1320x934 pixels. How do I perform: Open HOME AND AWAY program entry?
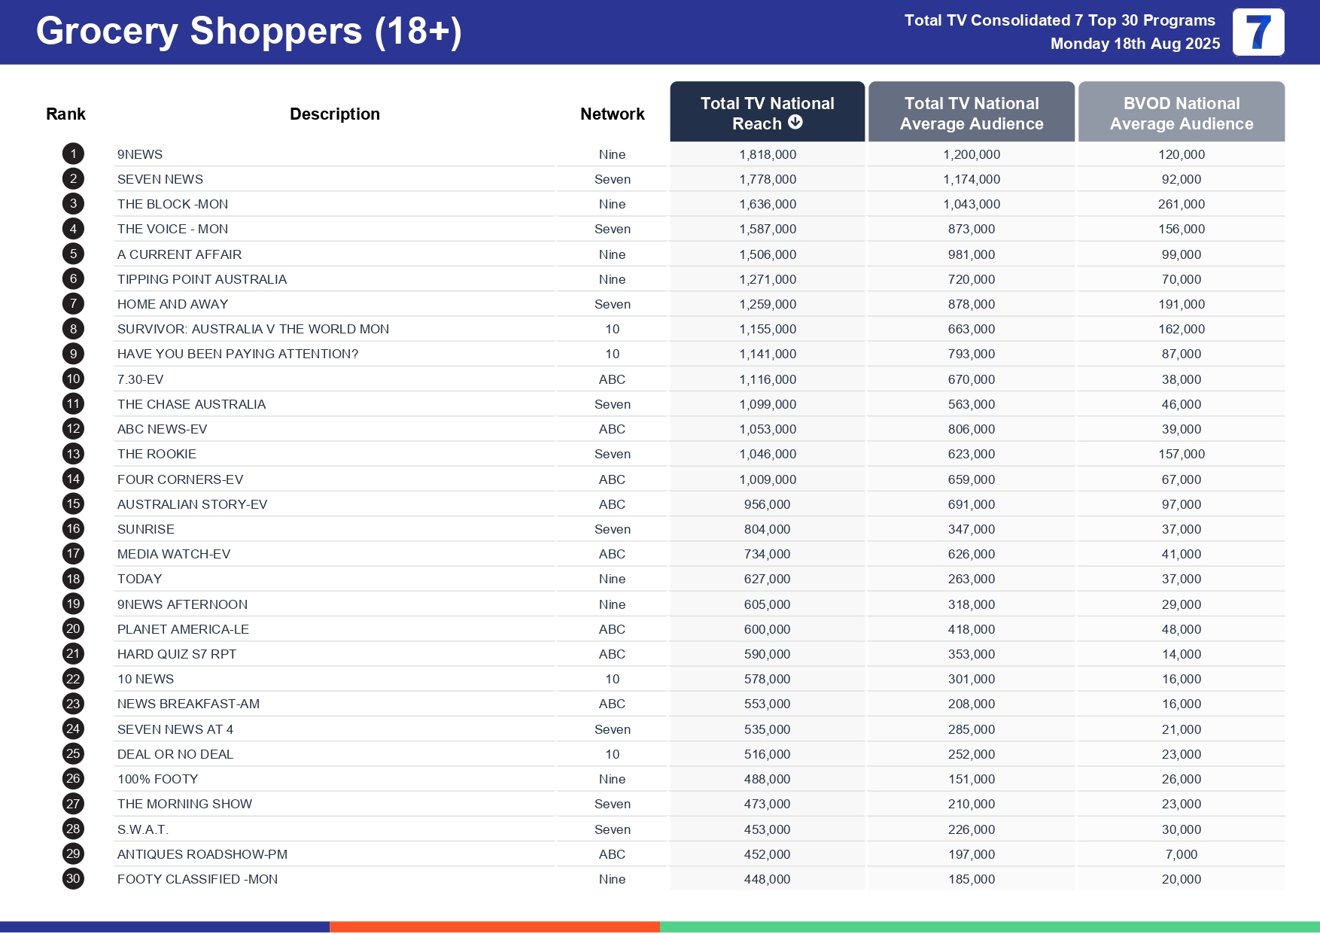tap(172, 304)
